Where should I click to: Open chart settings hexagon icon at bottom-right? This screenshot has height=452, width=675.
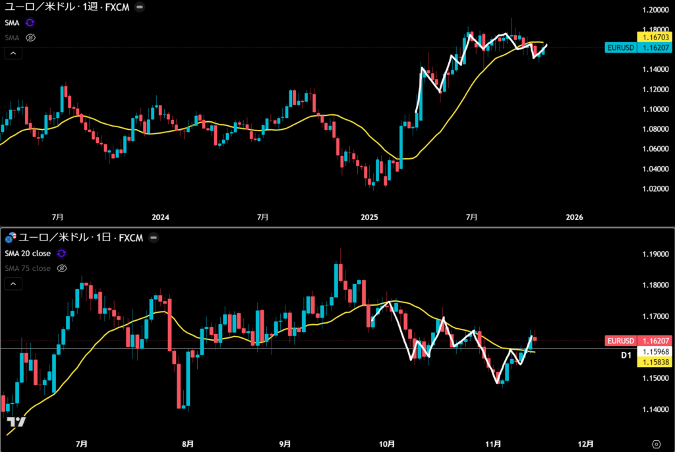coord(657,443)
